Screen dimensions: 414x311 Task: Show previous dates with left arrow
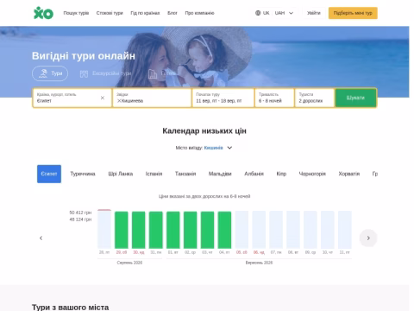coord(41,238)
